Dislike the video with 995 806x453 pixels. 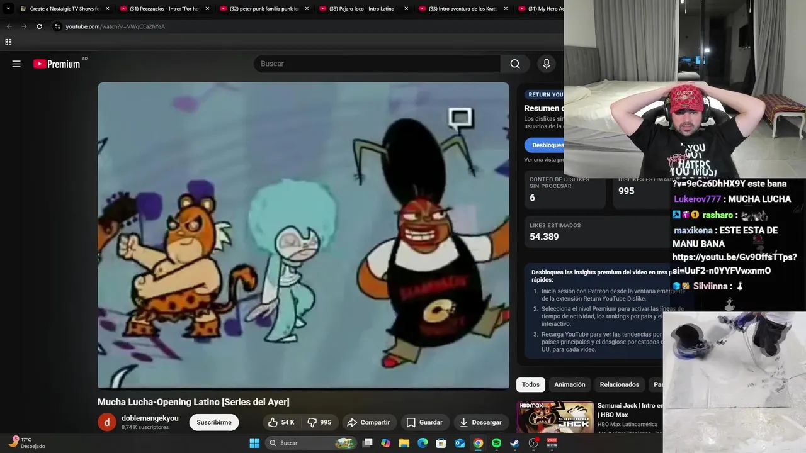(319, 422)
